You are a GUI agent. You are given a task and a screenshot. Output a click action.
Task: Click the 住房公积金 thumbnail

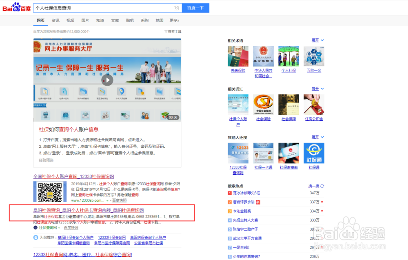(314, 104)
